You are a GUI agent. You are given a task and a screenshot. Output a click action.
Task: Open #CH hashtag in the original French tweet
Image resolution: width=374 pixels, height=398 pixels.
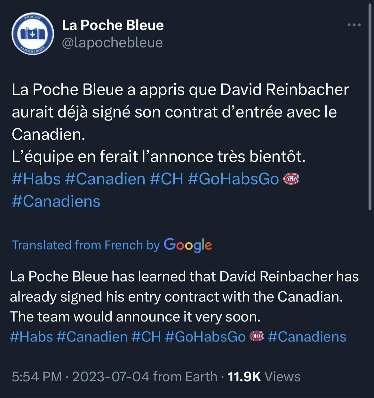tap(166, 179)
